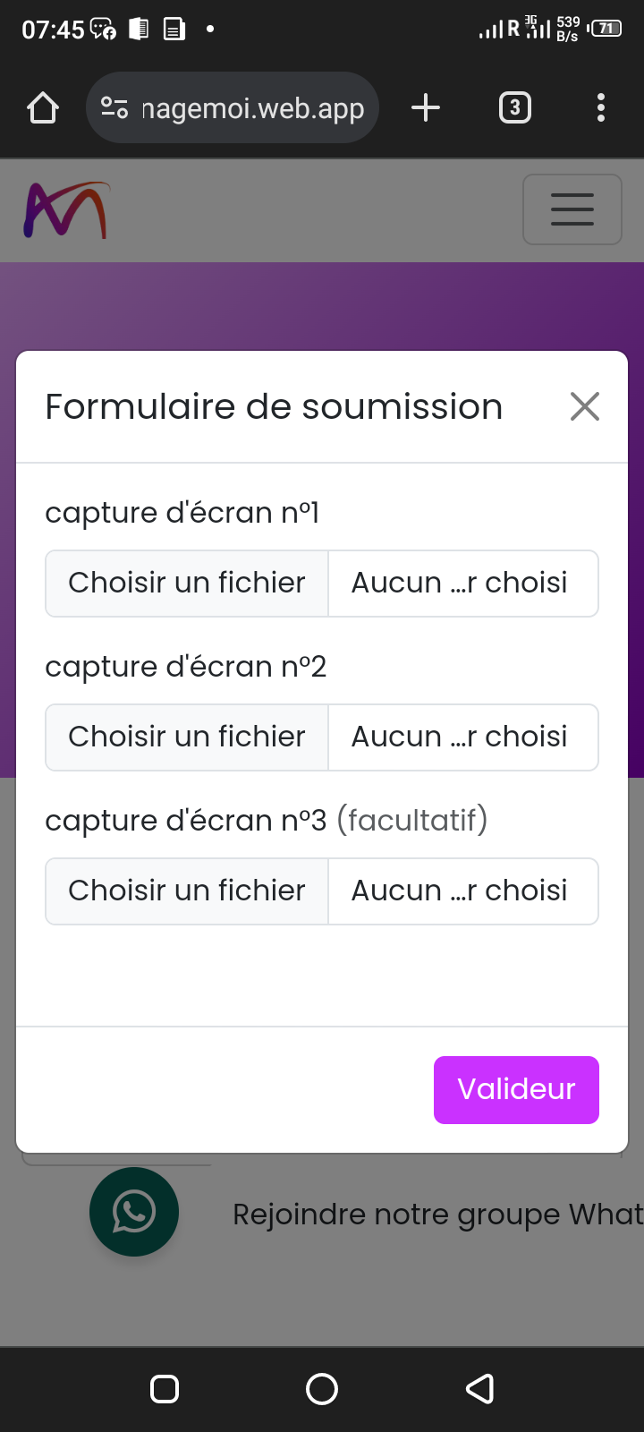The image size is (644, 1432).
Task: Tap the URL address bar text
Action: point(253,108)
